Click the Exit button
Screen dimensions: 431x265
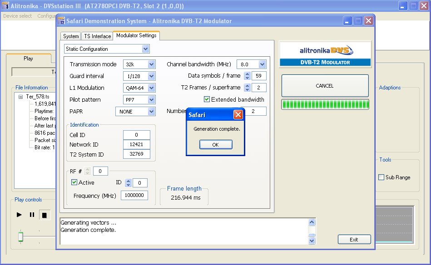click(354, 240)
